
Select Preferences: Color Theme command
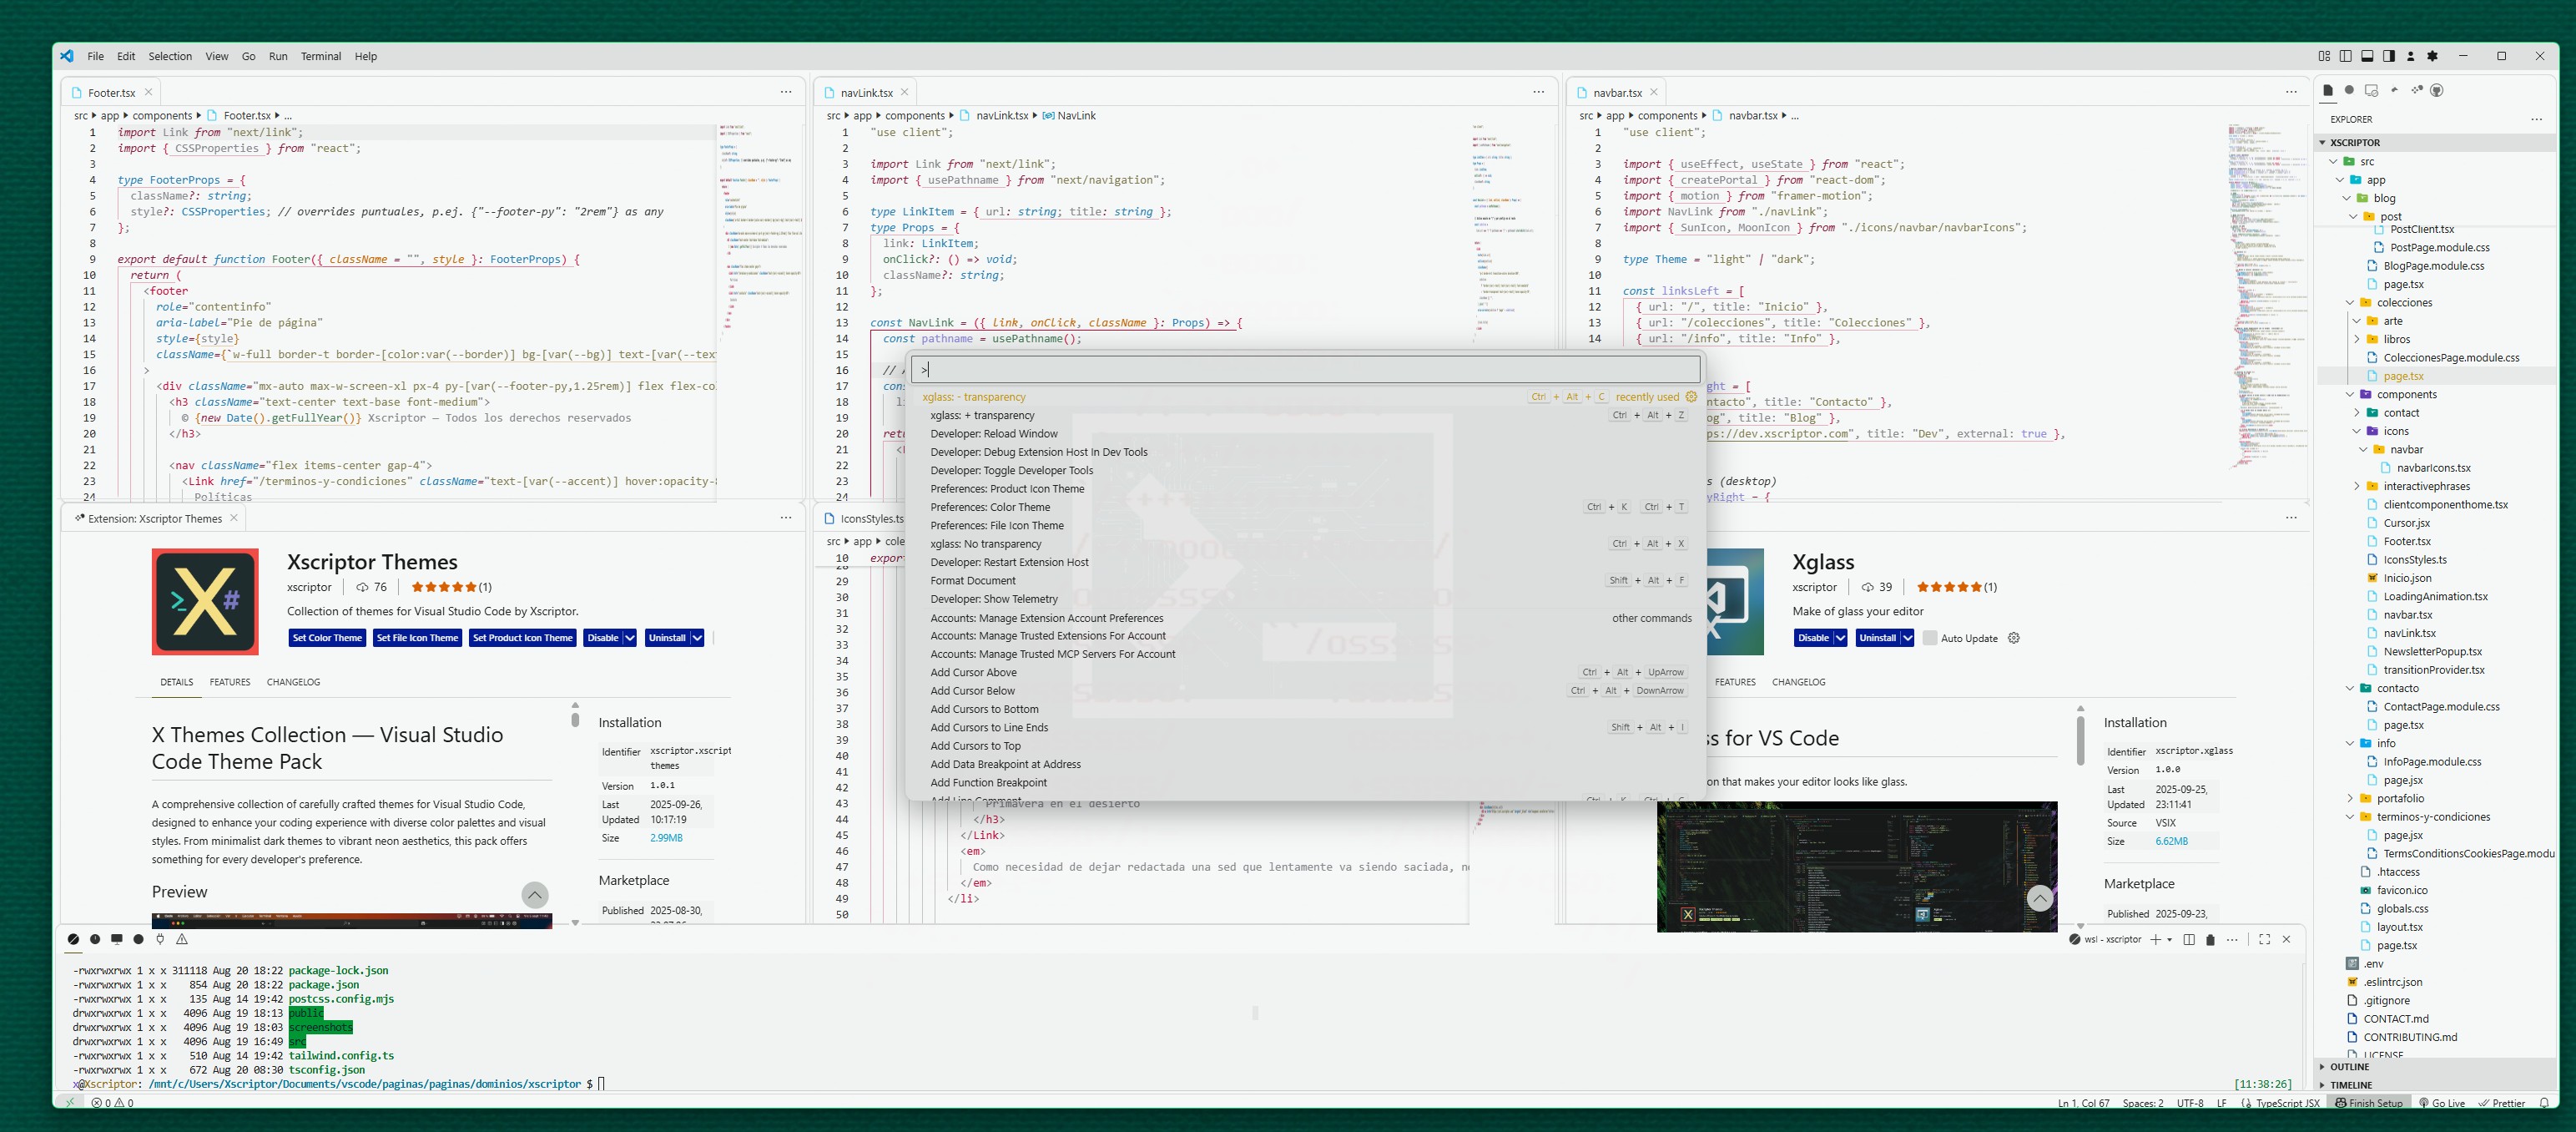coord(990,507)
